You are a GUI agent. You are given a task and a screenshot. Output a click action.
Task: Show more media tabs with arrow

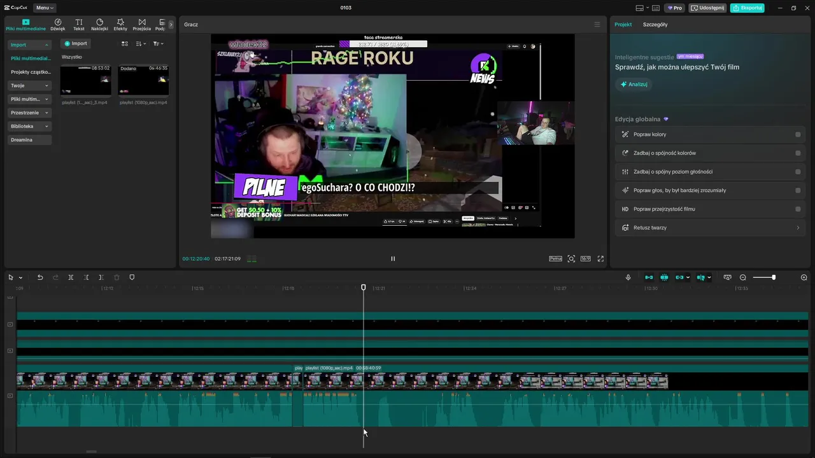tap(171, 25)
